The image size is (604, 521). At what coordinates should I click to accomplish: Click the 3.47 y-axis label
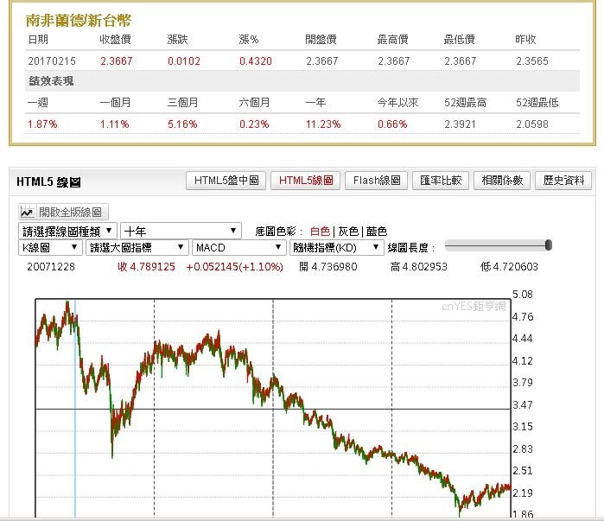[523, 404]
